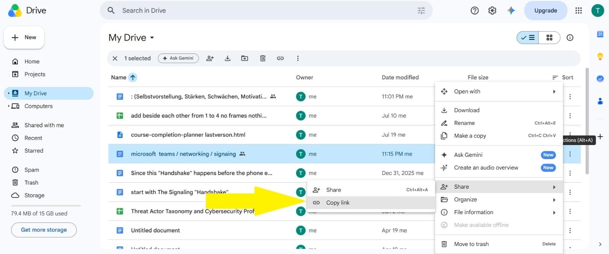Click the search magnifier icon

tap(111, 11)
